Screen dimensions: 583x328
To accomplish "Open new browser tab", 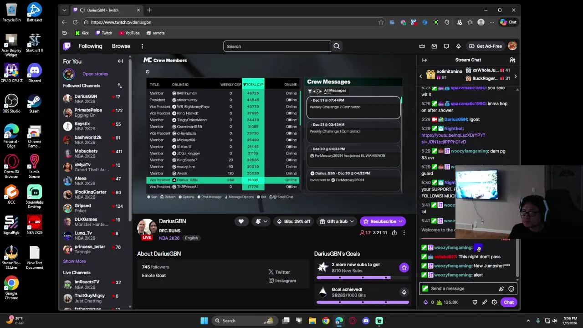I will coord(149,10).
